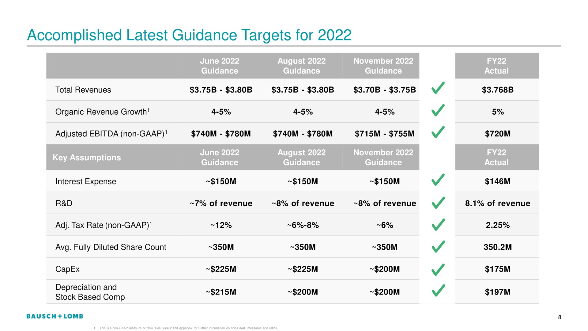
Task: Click the FY22 Actual total revenues value $3.768B
Action: (x=497, y=90)
